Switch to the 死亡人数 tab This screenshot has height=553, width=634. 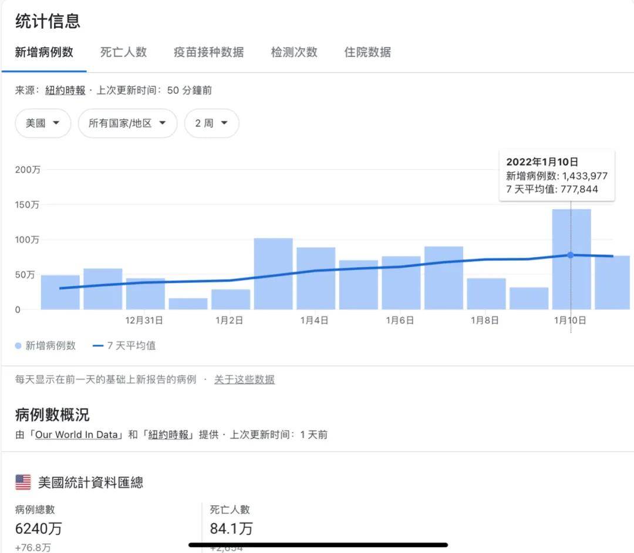[x=123, y=52]
